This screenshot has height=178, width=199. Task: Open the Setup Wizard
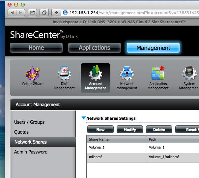click(x=33, y=76)
